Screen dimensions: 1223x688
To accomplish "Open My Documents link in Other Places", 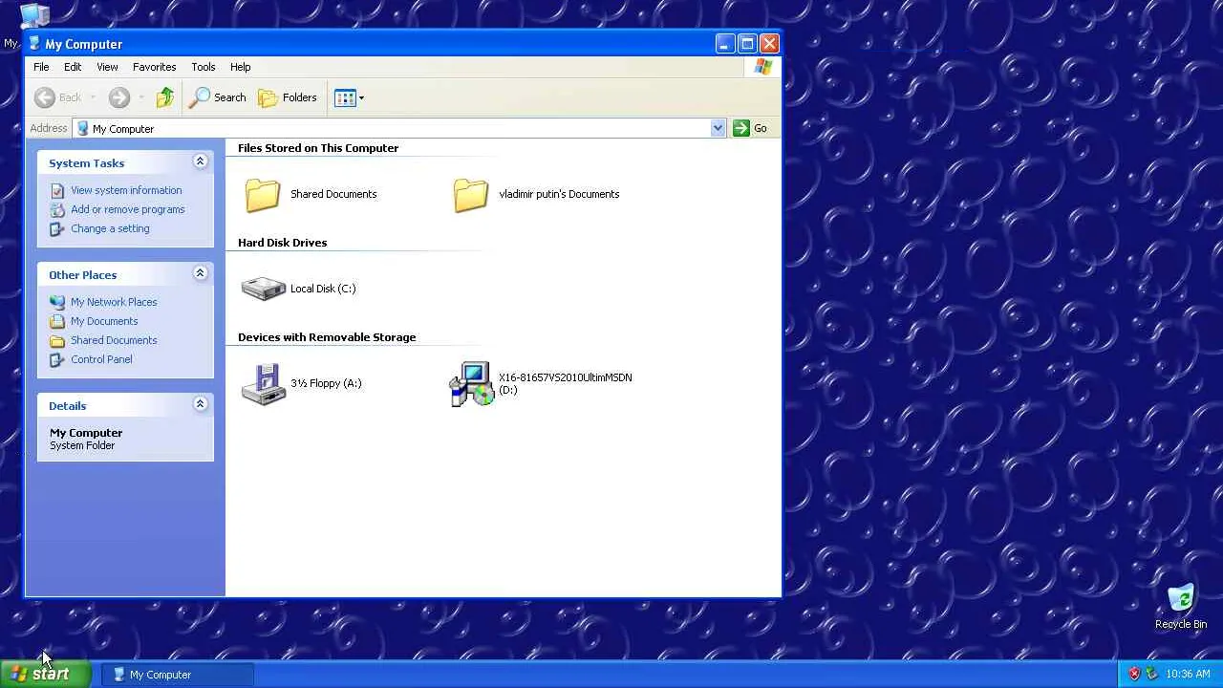I will [104, 321].
